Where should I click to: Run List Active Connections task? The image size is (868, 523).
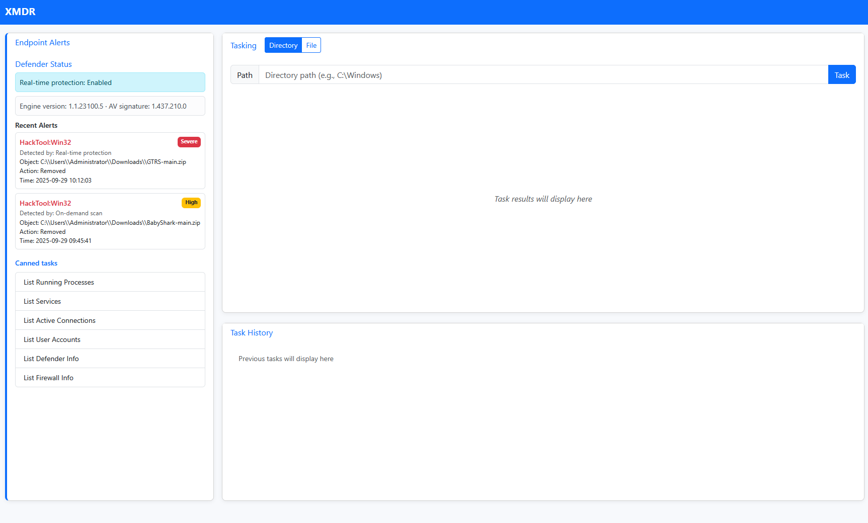point(110,320)
